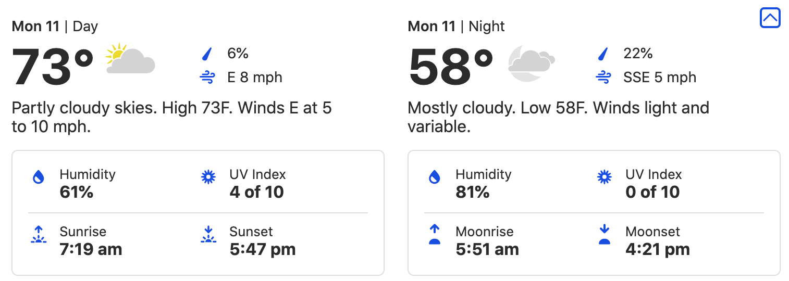Click the daytime wind icon
Image resolution: width=789 pixels, height=281 pixels.
coord(207,78)
